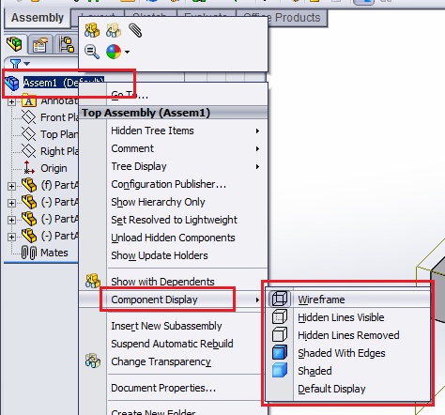Click the Change Transparency icon in popup toolbar
Screen dimensions: 445x415
[114, 30]
